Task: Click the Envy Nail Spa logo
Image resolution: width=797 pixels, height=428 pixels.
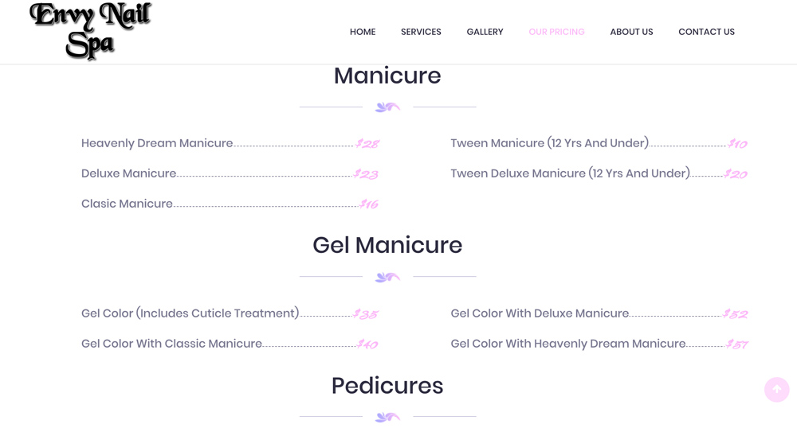Action: tap(91, 31)
